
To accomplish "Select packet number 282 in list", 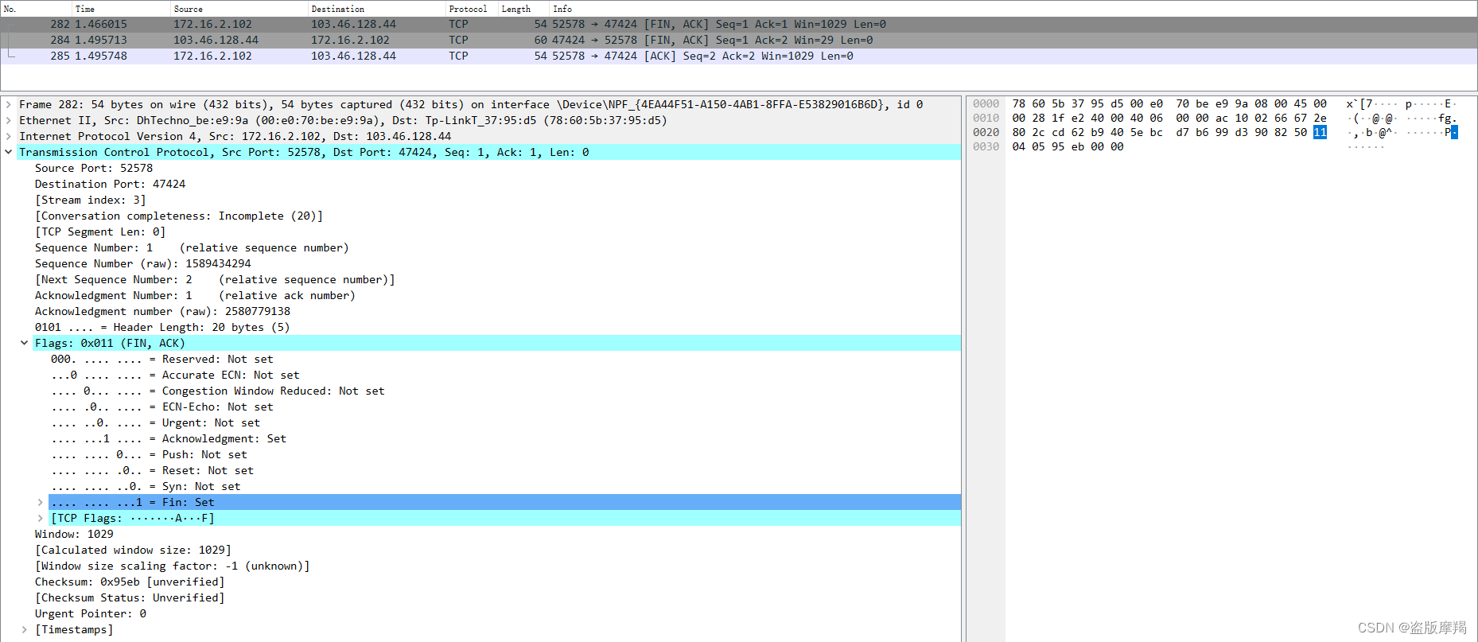I will click(x=739, y=25).
